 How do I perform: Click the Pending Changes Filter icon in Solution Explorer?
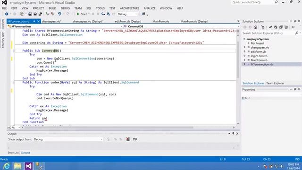click(x=263, y=27)
